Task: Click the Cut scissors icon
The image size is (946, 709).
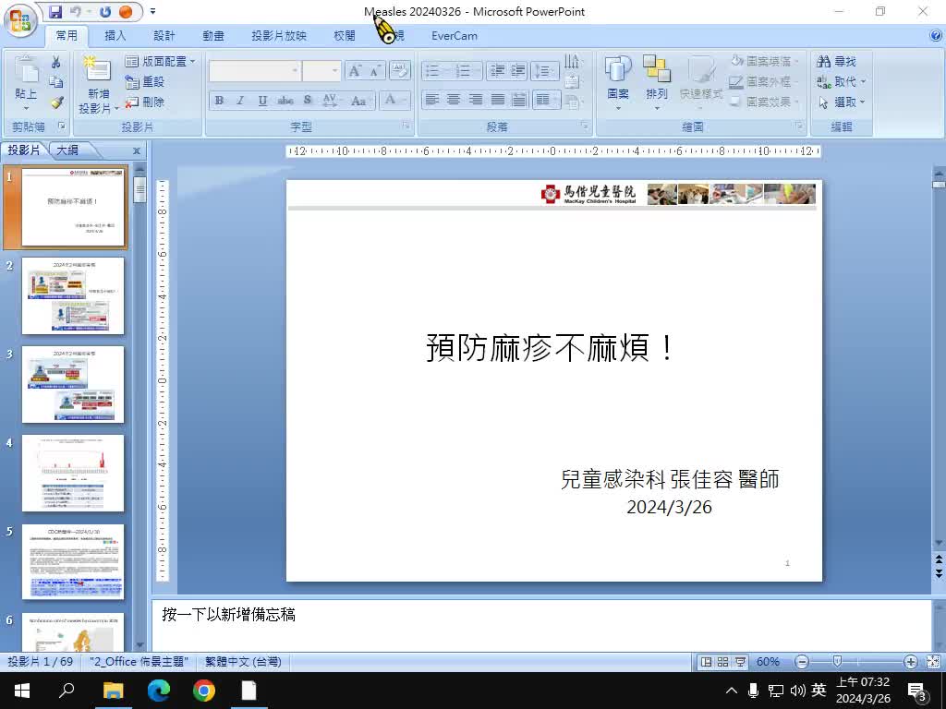Action: coord(56,62)
